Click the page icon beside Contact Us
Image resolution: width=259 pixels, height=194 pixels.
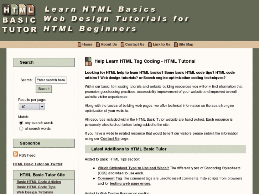pyautogui.click(x=123, y=44)
